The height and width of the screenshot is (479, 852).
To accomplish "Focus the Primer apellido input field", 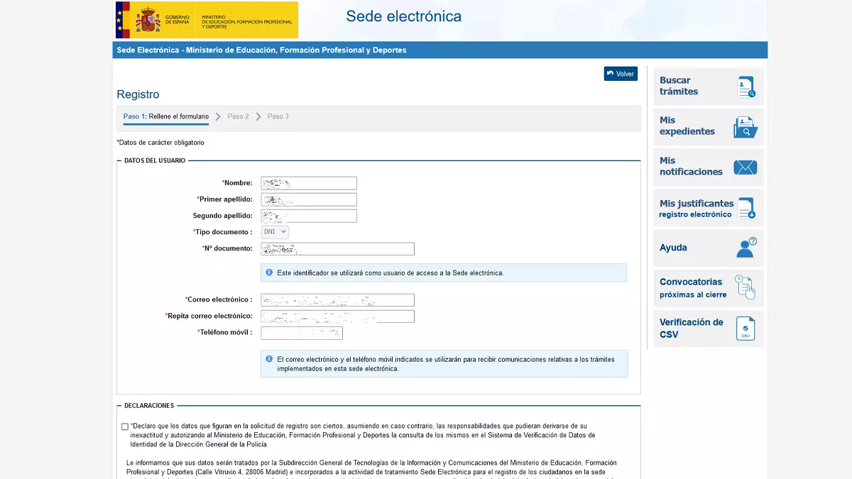I will [309, 199].
